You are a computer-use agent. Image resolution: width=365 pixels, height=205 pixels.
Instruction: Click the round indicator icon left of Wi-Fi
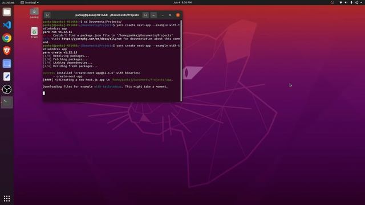(332, 2)
